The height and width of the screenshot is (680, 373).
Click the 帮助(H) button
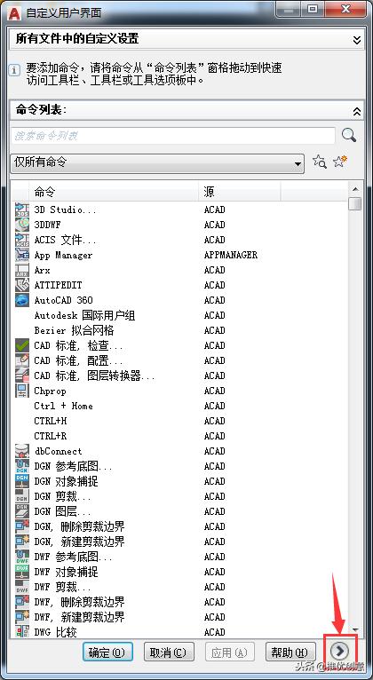point(290,652)
